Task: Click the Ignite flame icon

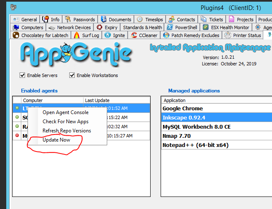Action: pos(108,35)
